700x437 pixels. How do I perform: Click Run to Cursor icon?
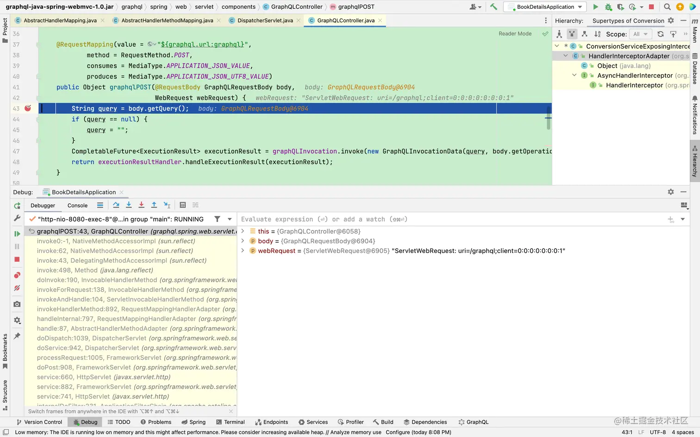tap(167, 205)
